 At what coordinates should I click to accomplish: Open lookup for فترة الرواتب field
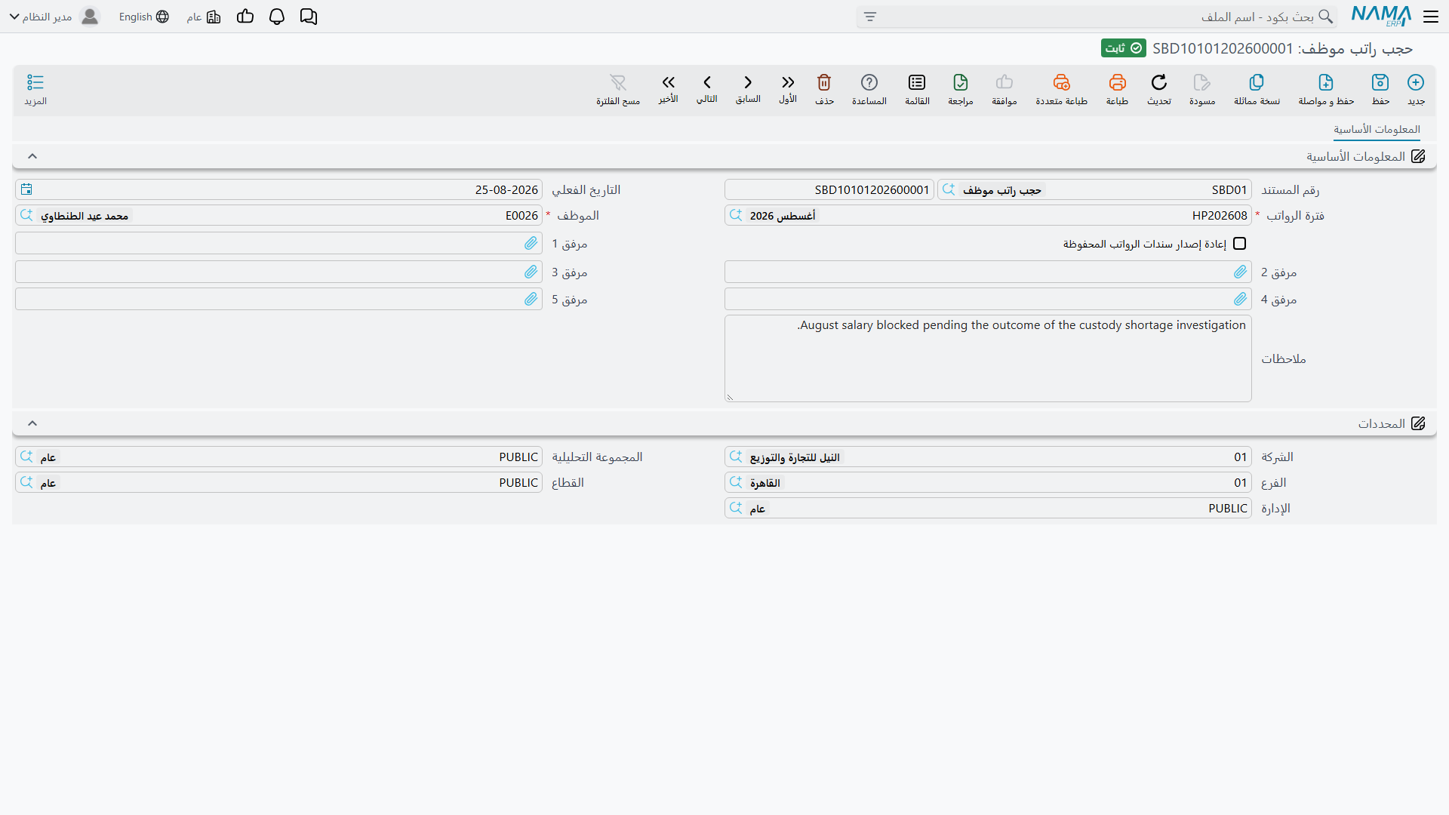point(737,215)
